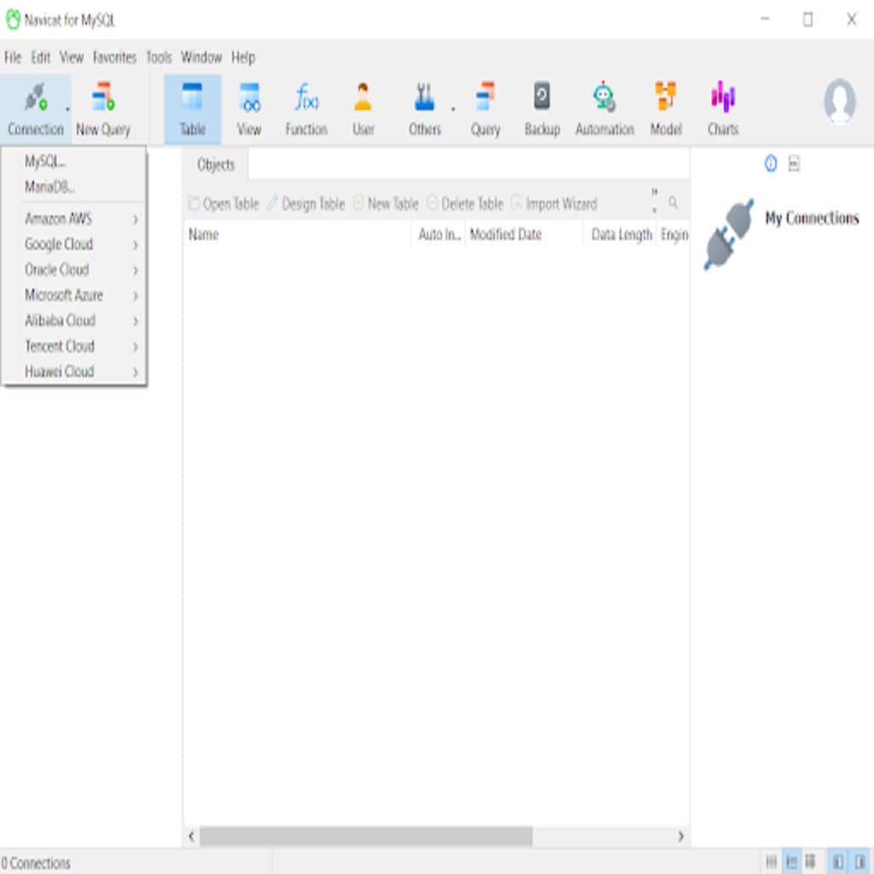874x874 pixels.
Task: Toggle the right information pane
Action: (x=860, y=862)
